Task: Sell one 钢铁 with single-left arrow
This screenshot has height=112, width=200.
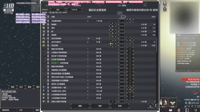Action: (114, 28)
